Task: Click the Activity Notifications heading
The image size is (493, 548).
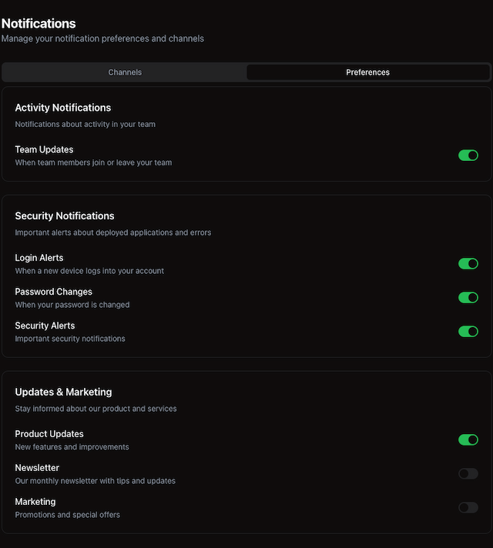Action: click(63, 108)
